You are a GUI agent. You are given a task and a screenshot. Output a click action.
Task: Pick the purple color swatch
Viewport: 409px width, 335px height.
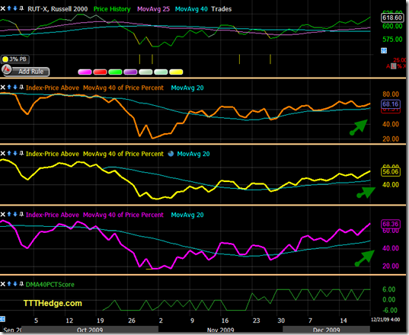point(130,72)
